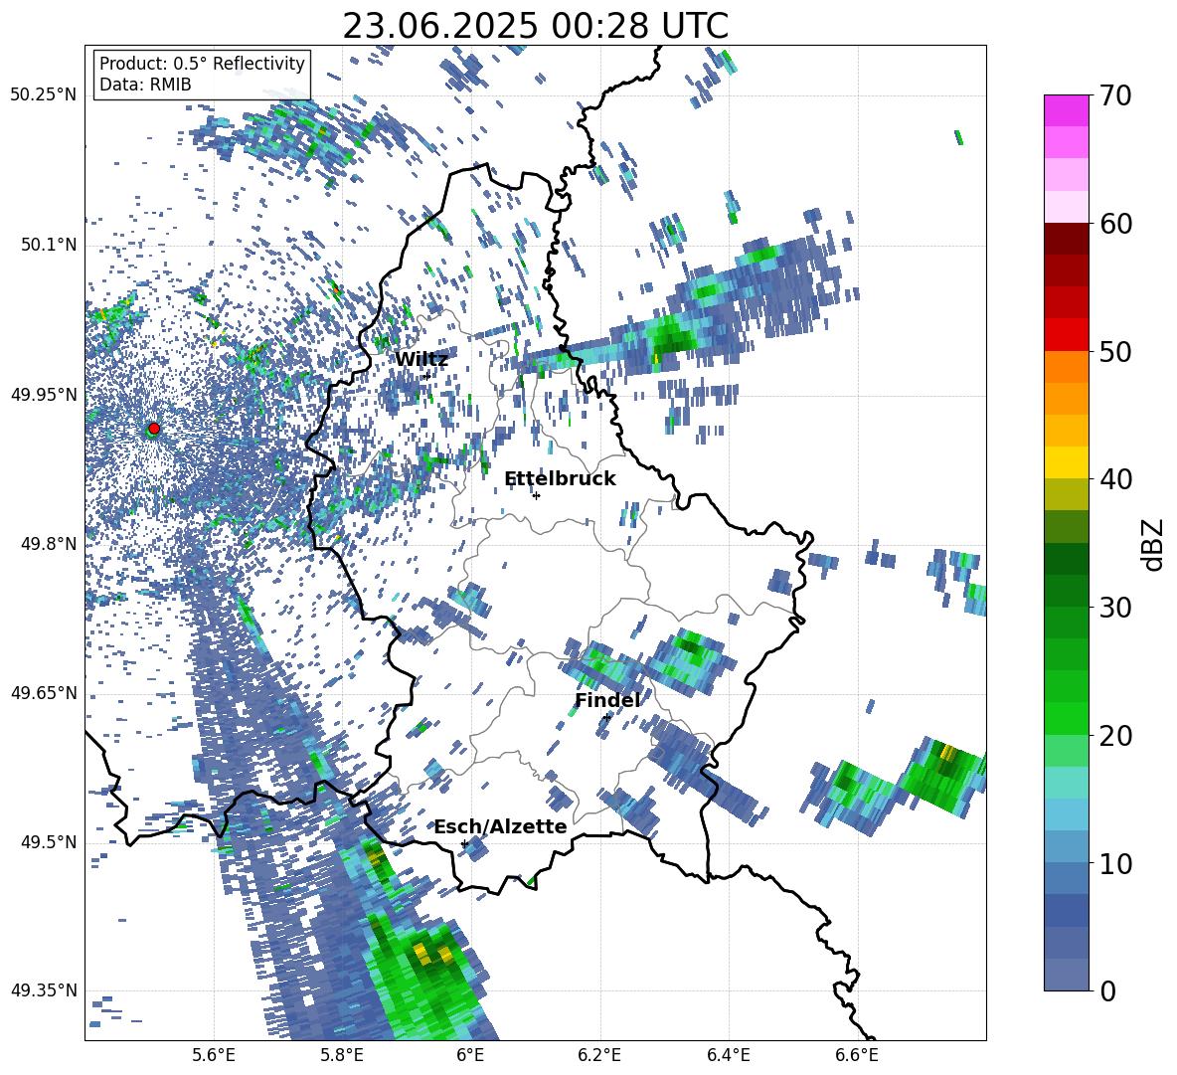Click the title 23.06.2025 00:28 UTC
Screen dimensions: 1177x1075
coord(535,26)
